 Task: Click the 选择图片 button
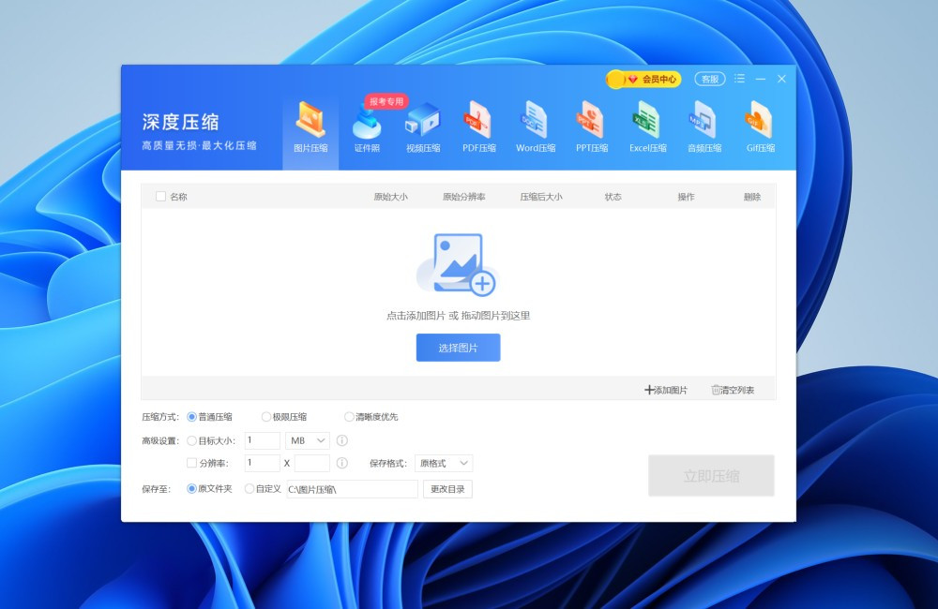coord(458,348)
